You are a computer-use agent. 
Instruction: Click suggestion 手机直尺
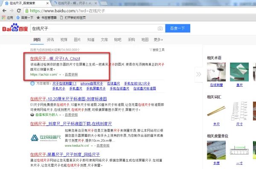click(76, 88)
